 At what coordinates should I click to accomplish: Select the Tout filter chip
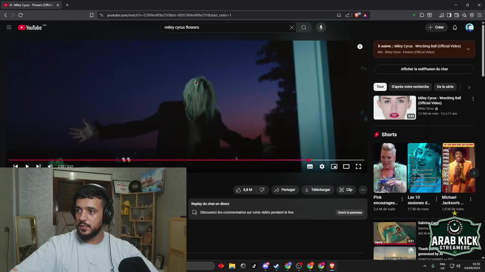[x=380, y=87]
